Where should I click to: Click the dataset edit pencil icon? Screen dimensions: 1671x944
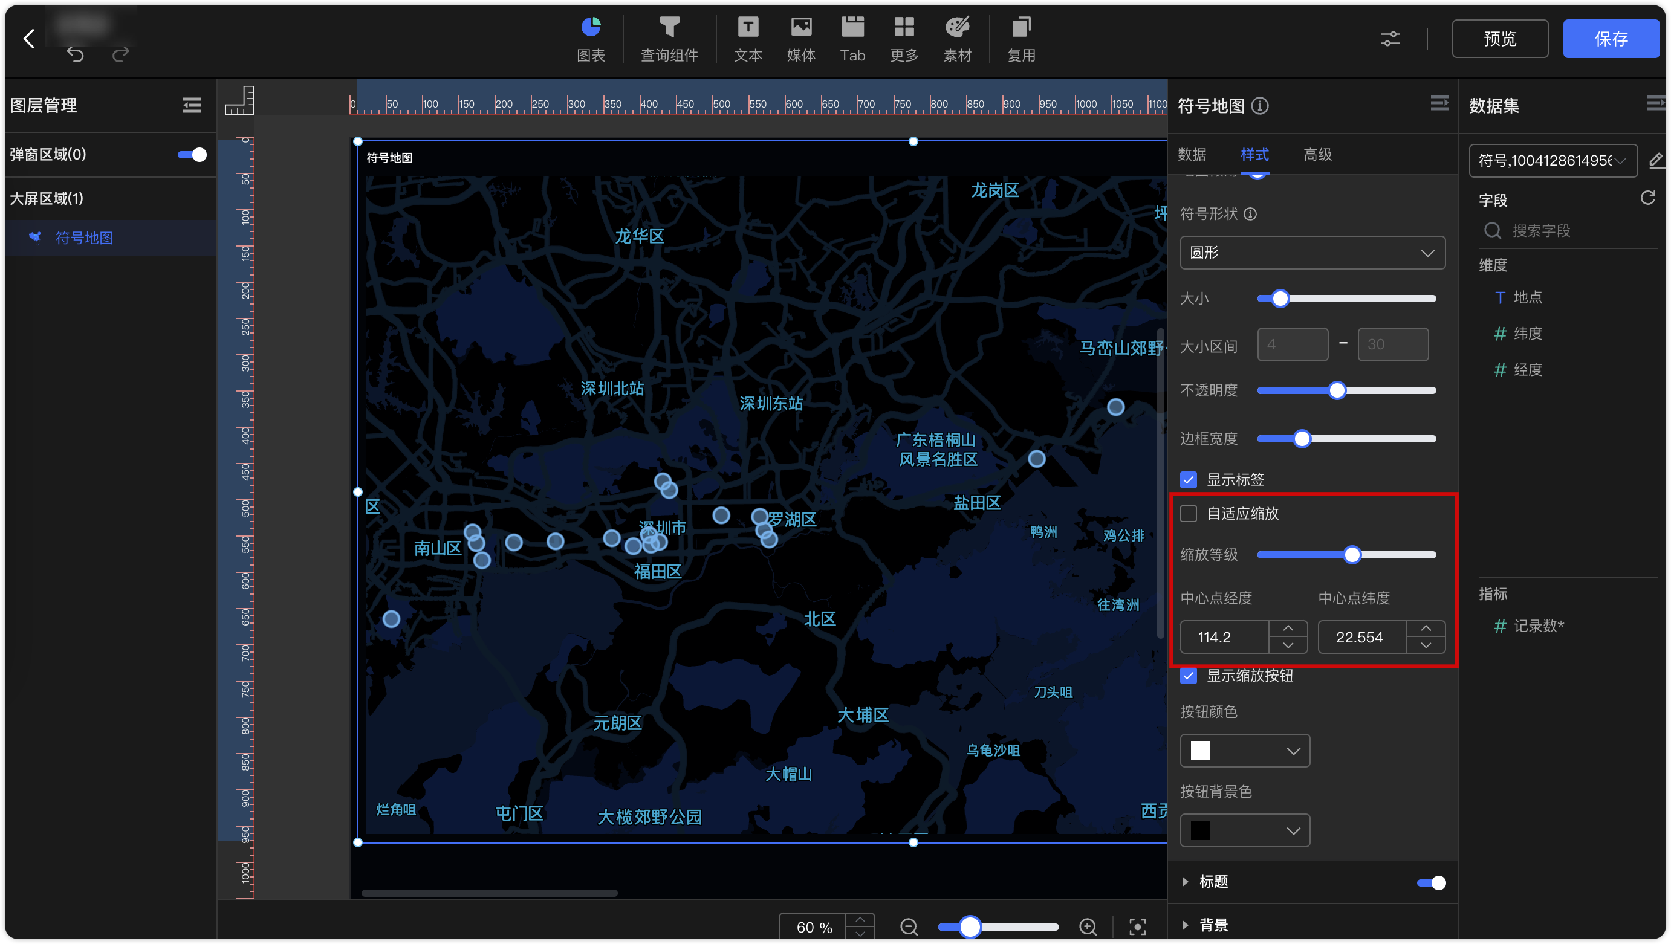click(x=1655, y=160)
